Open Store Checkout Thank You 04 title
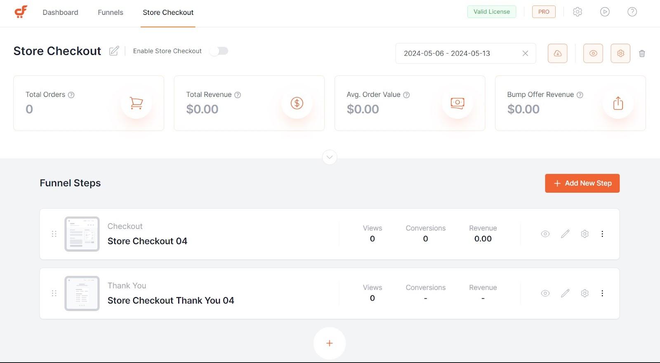This screenshot has width=660, height=363. 171,300
